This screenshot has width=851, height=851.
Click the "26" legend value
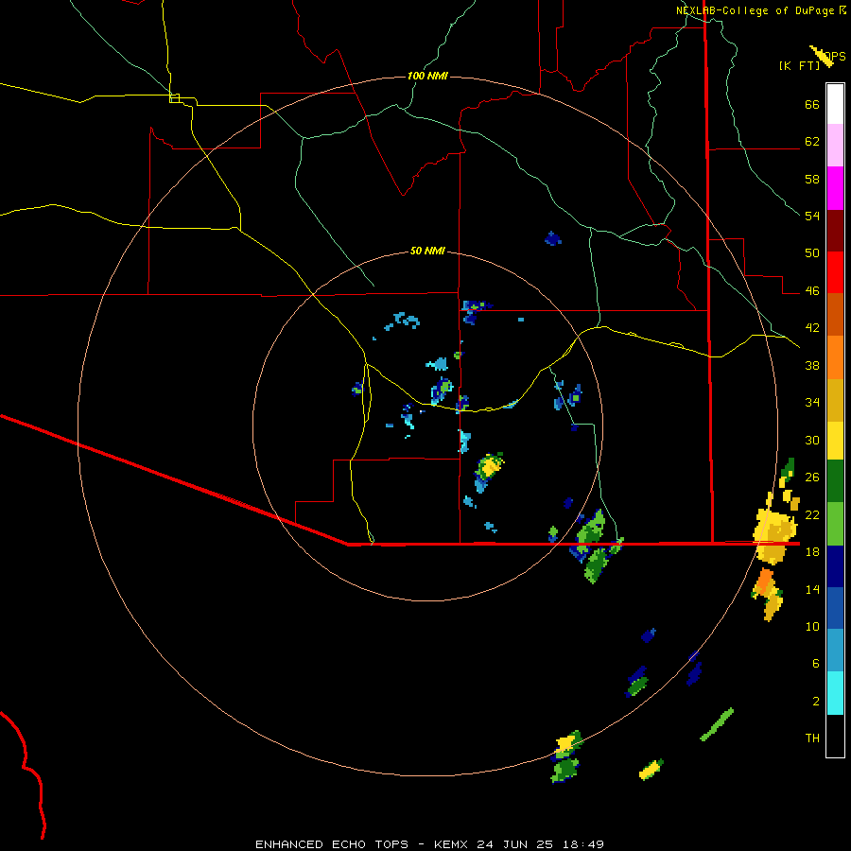pos(812,478)
